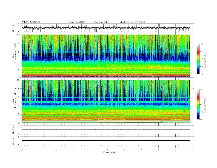Click the thick ch.4 voltage trace

click(105, 141)
